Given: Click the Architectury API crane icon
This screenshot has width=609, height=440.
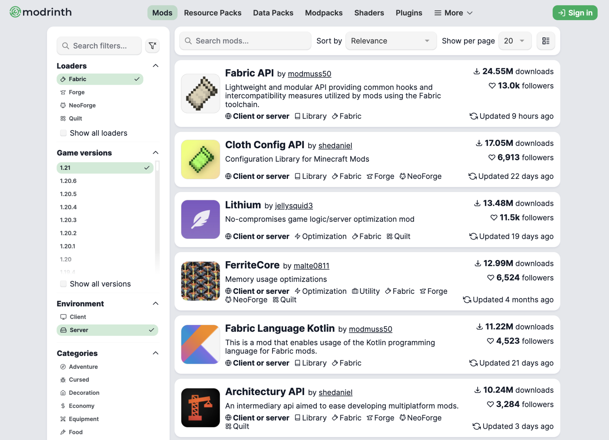Looking at the screenshot, I should (x=200, y=408).
